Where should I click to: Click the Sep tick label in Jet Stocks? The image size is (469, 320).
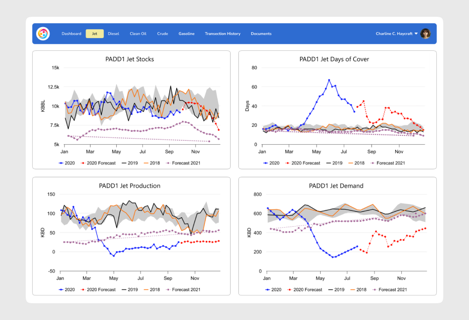pos(169,152)
